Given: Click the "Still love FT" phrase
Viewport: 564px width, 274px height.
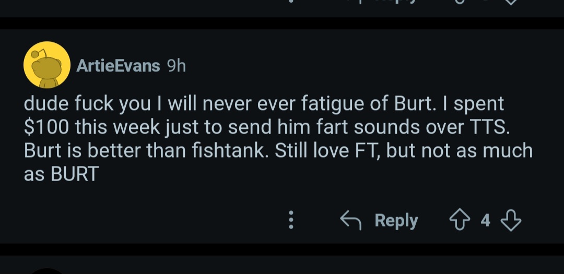Looking at the screenshot, I should (x=332, y=150).
